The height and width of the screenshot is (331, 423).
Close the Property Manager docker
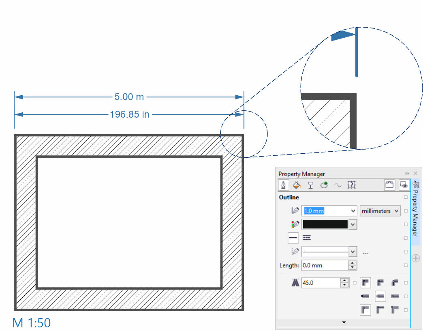click(415, 174)
